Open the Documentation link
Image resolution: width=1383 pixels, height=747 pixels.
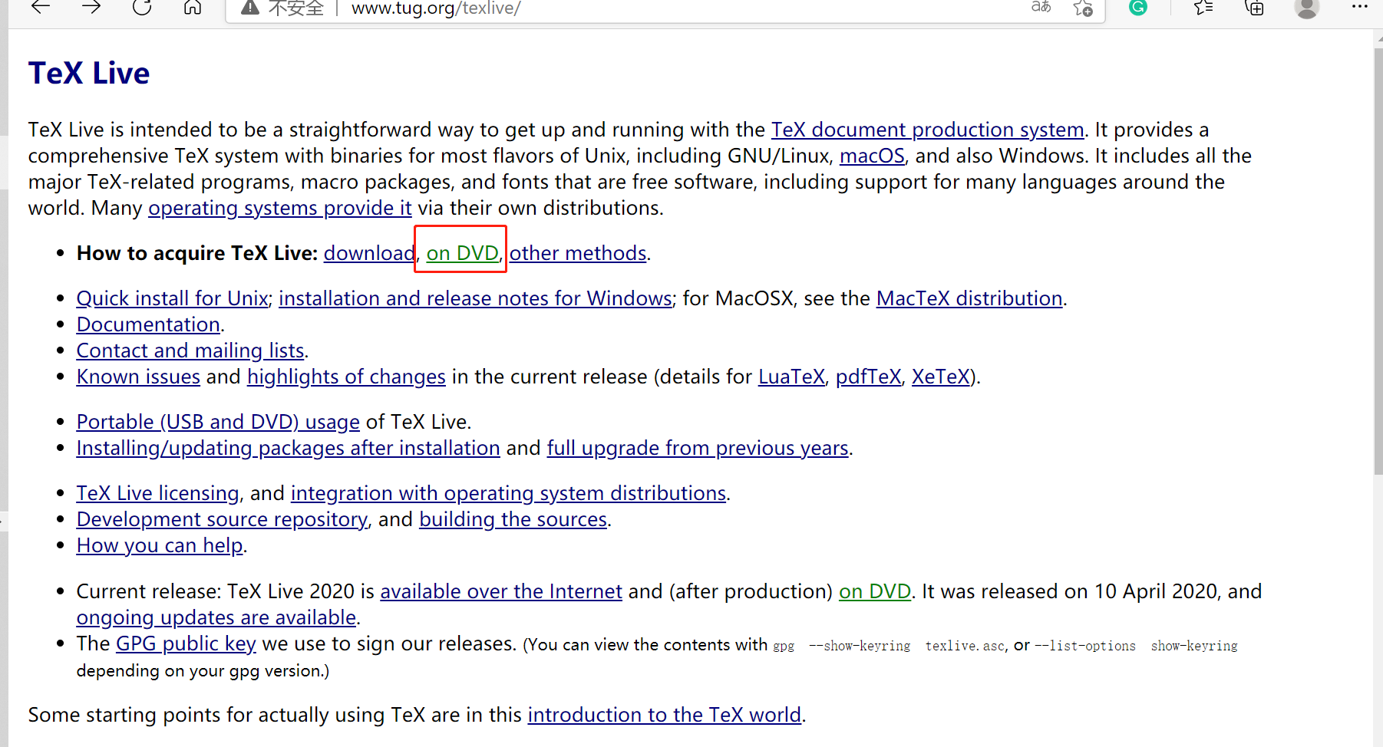149,324
